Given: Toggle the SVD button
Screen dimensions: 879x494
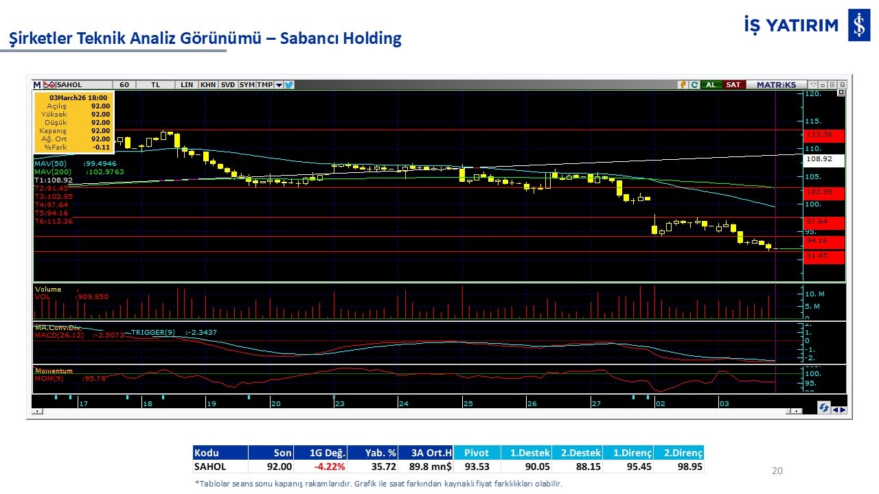Looking at the screenshot, I should tap(228, 85).
